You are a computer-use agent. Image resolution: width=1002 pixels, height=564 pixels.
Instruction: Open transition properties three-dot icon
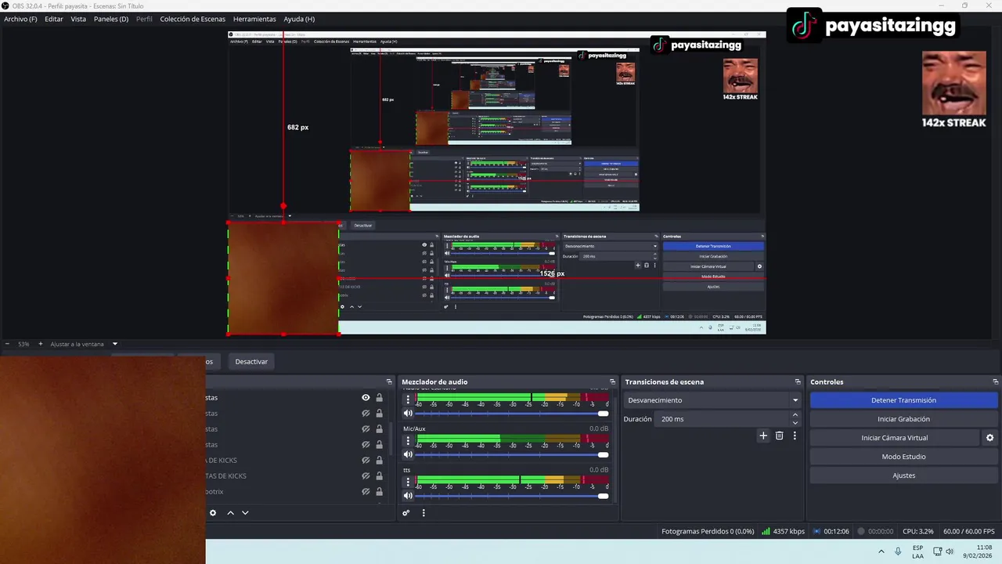coord(795,436)
